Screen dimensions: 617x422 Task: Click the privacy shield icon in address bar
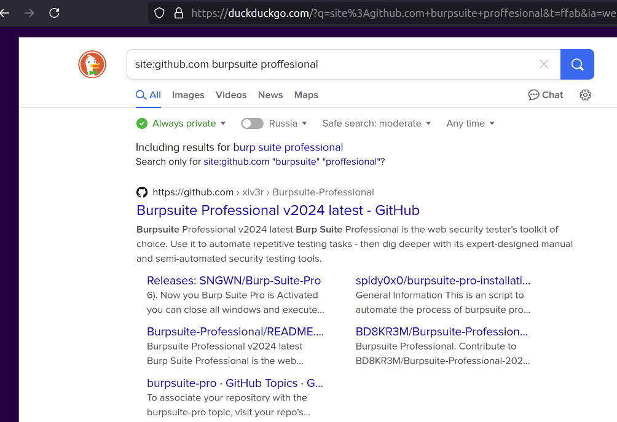159,12
